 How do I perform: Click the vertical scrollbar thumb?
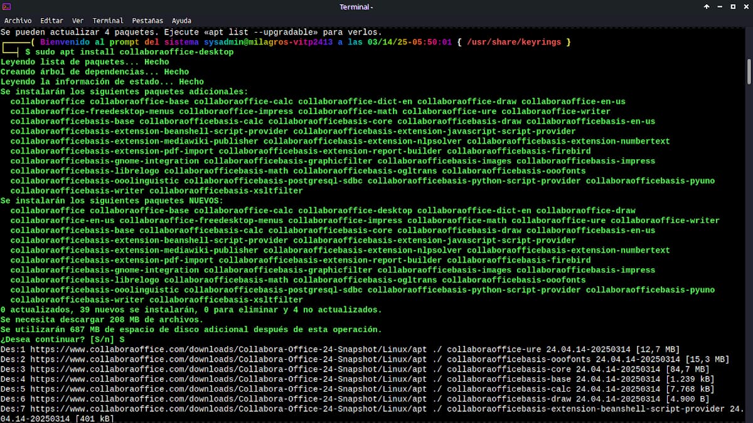click(749, 71)
